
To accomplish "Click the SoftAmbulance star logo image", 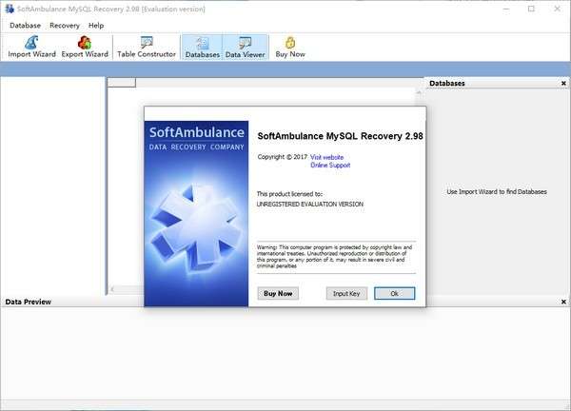I will (x=194, y=222).
